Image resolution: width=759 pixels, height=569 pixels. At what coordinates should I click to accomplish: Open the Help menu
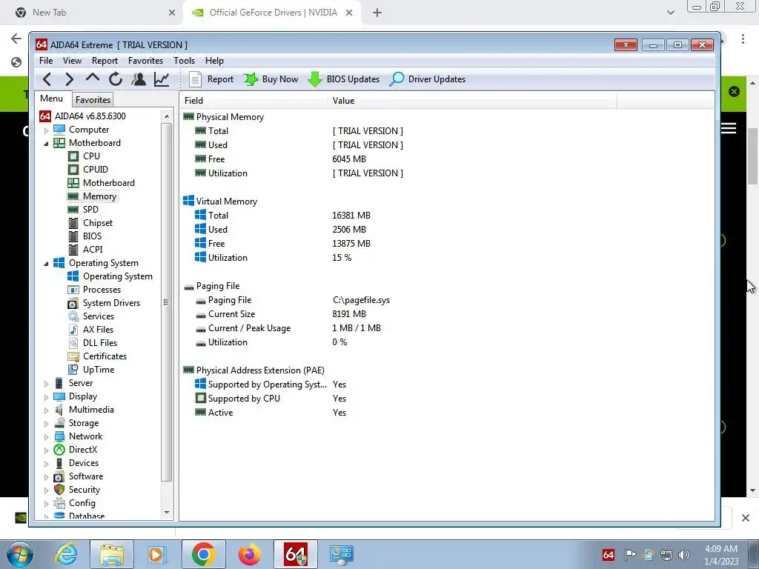(x=214, y=61)
